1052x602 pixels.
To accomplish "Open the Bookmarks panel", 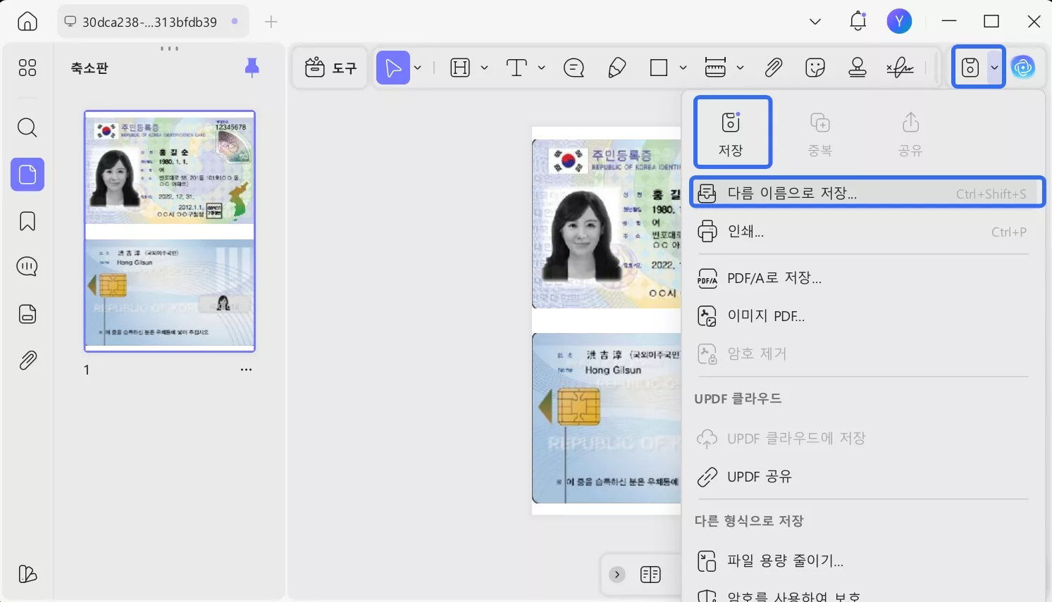I will tap(27, 220).
